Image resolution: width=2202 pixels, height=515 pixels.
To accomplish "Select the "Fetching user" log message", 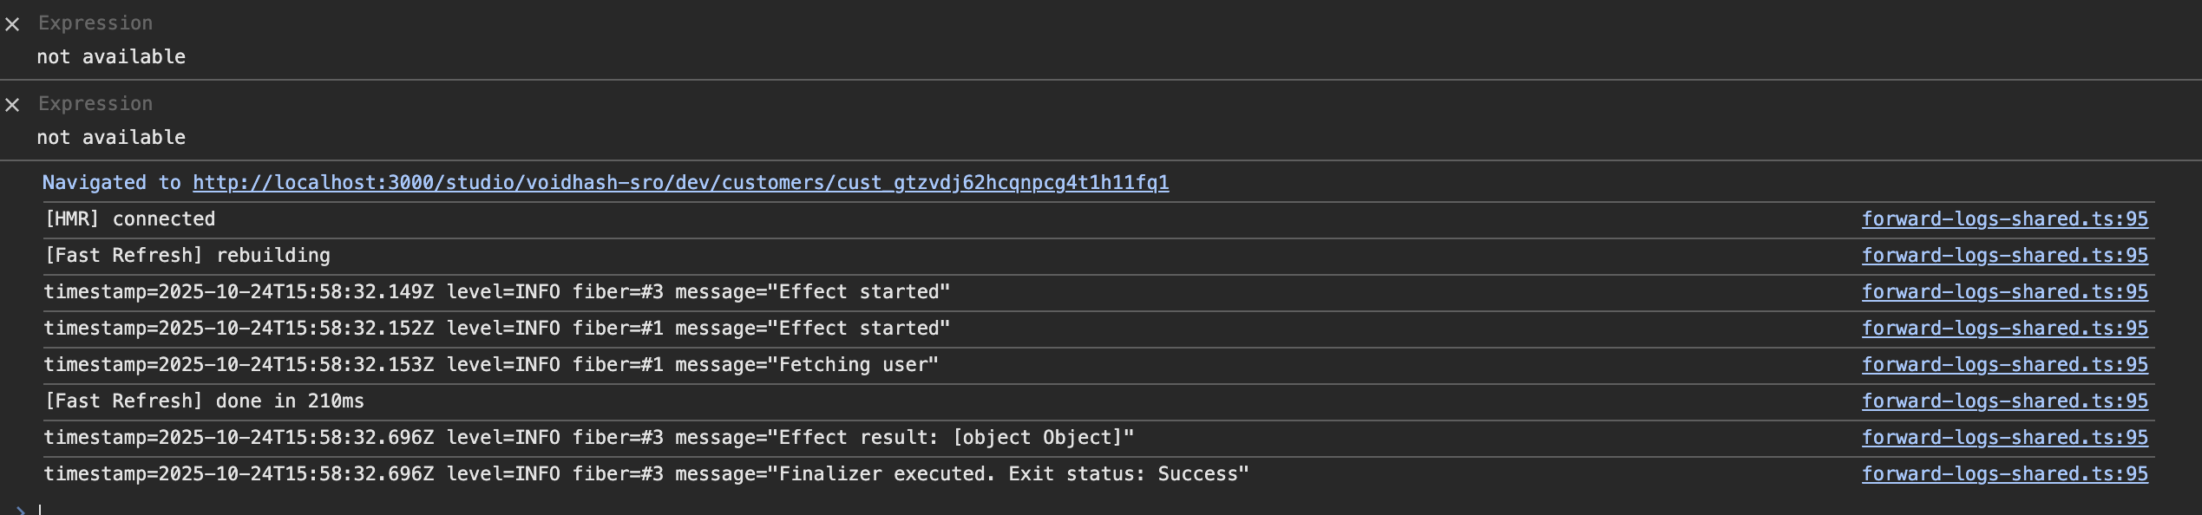I will pyautogui.click(x=491, y=365).
